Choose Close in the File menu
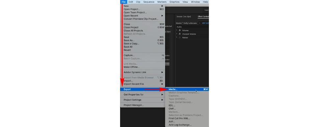The height and width of the screenshot is (127, 329). [143, 24]
